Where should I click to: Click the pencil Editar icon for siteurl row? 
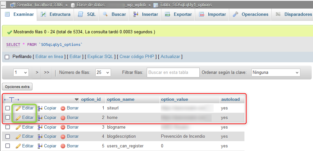coord(18,108)
